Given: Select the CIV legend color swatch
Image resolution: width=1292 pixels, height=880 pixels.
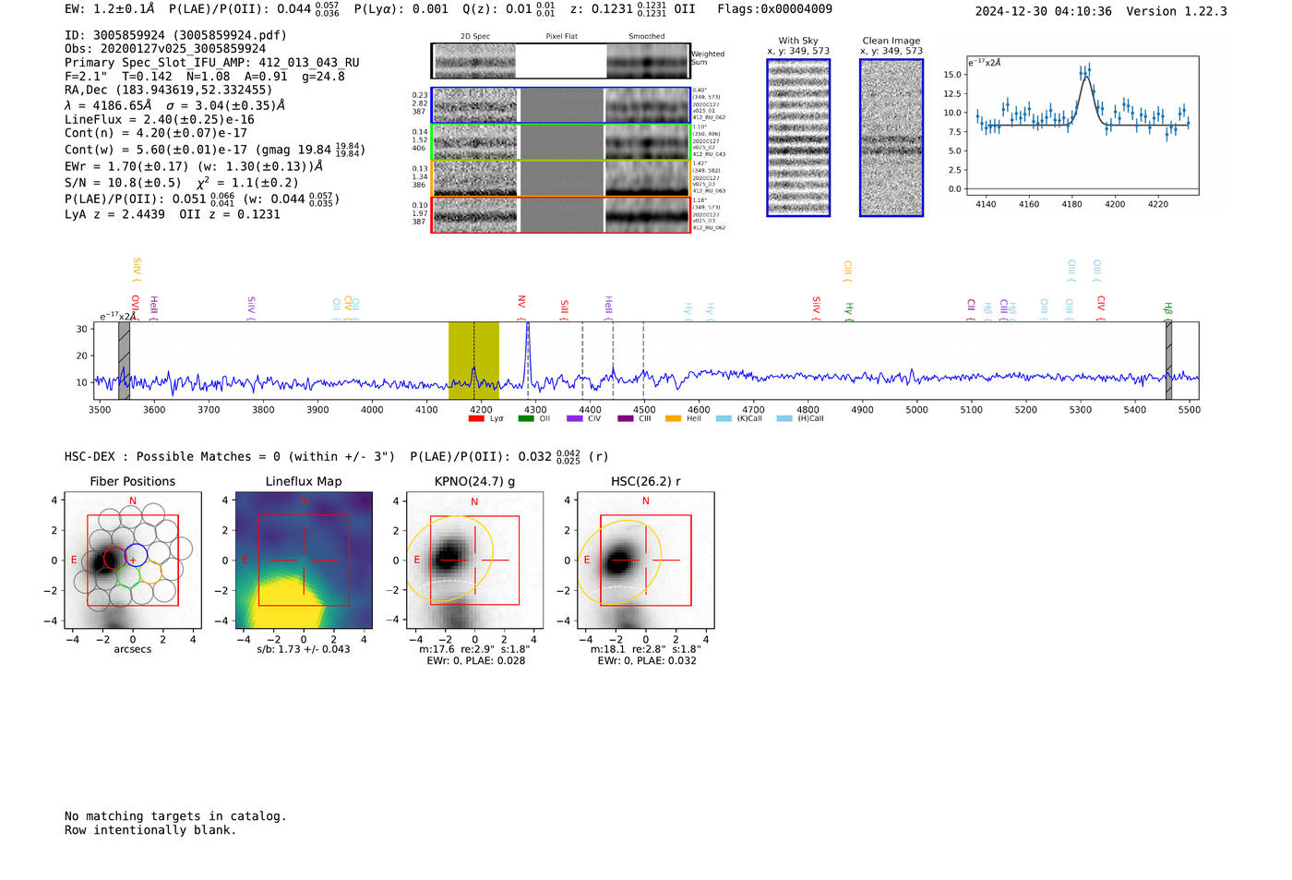Looking at the screenshot, I should (575, 418).
